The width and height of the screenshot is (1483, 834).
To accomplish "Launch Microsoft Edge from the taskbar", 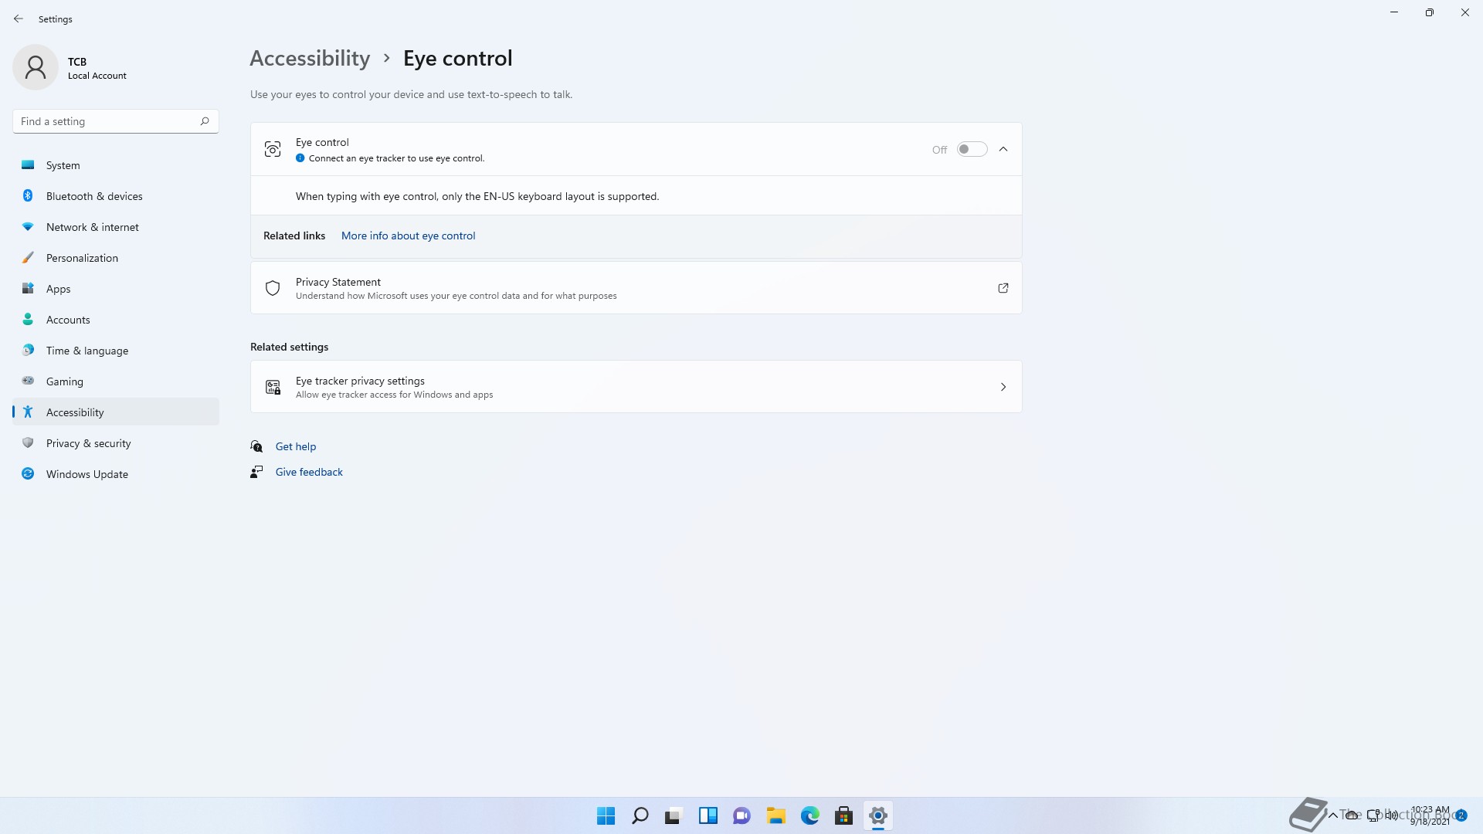I will (x=809, y=815).
